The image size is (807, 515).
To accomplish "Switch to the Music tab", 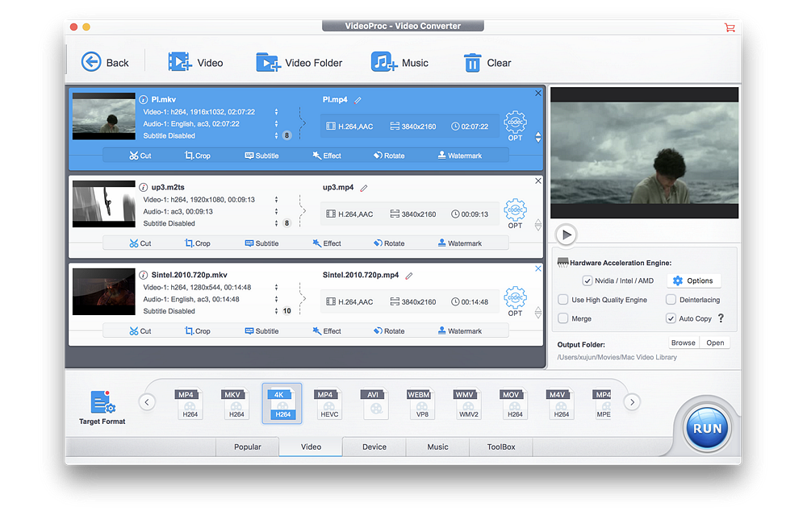I will click(437, 447).
